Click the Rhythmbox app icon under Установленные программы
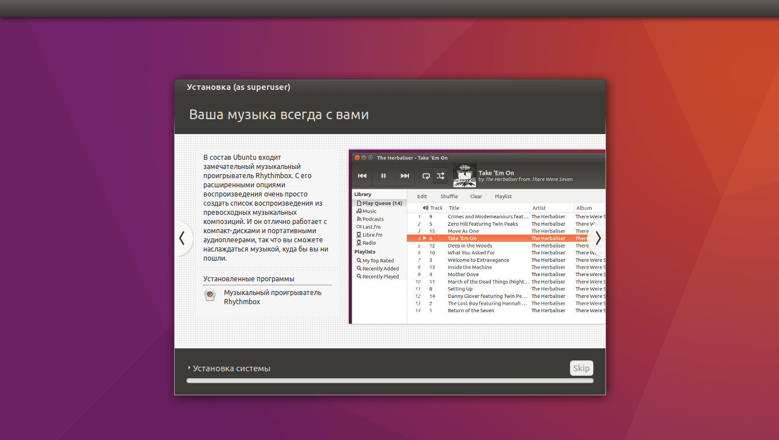779x440 pixels. point(210,295)
